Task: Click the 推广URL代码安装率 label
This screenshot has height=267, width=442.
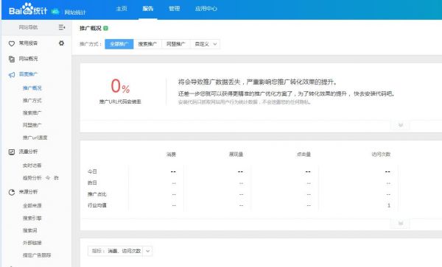Action: pos(120,102)
